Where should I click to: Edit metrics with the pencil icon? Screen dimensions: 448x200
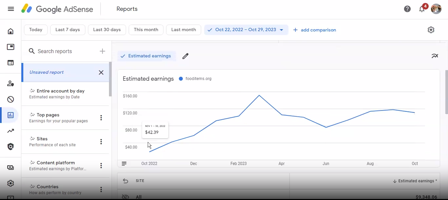click(x=185, y=56)
